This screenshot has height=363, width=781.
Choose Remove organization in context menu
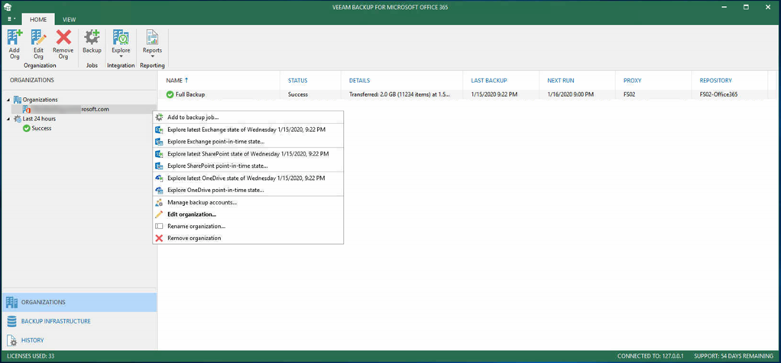pyautogui.click(x=248, y=238)
